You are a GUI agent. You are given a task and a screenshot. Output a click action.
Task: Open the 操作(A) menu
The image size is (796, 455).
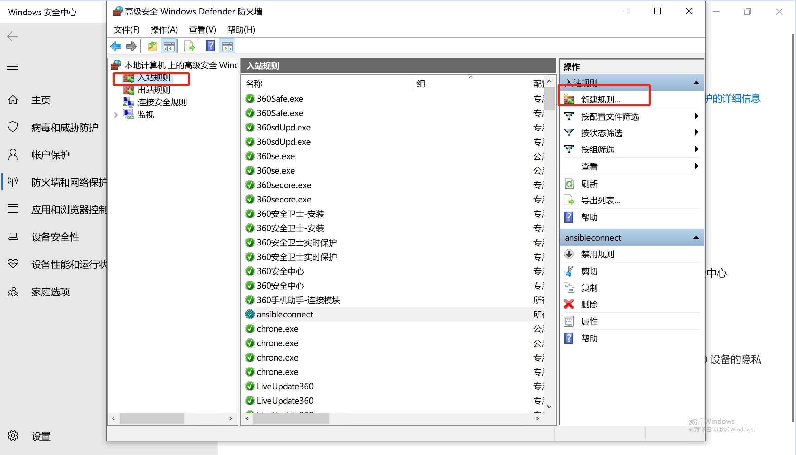click(164, 30)
